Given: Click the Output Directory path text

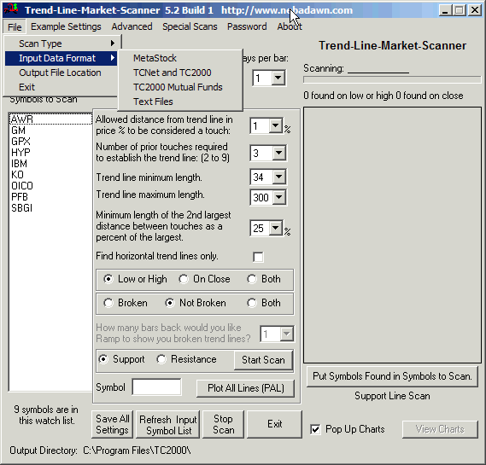Looking at the screenshot, I should coord(137,450).
